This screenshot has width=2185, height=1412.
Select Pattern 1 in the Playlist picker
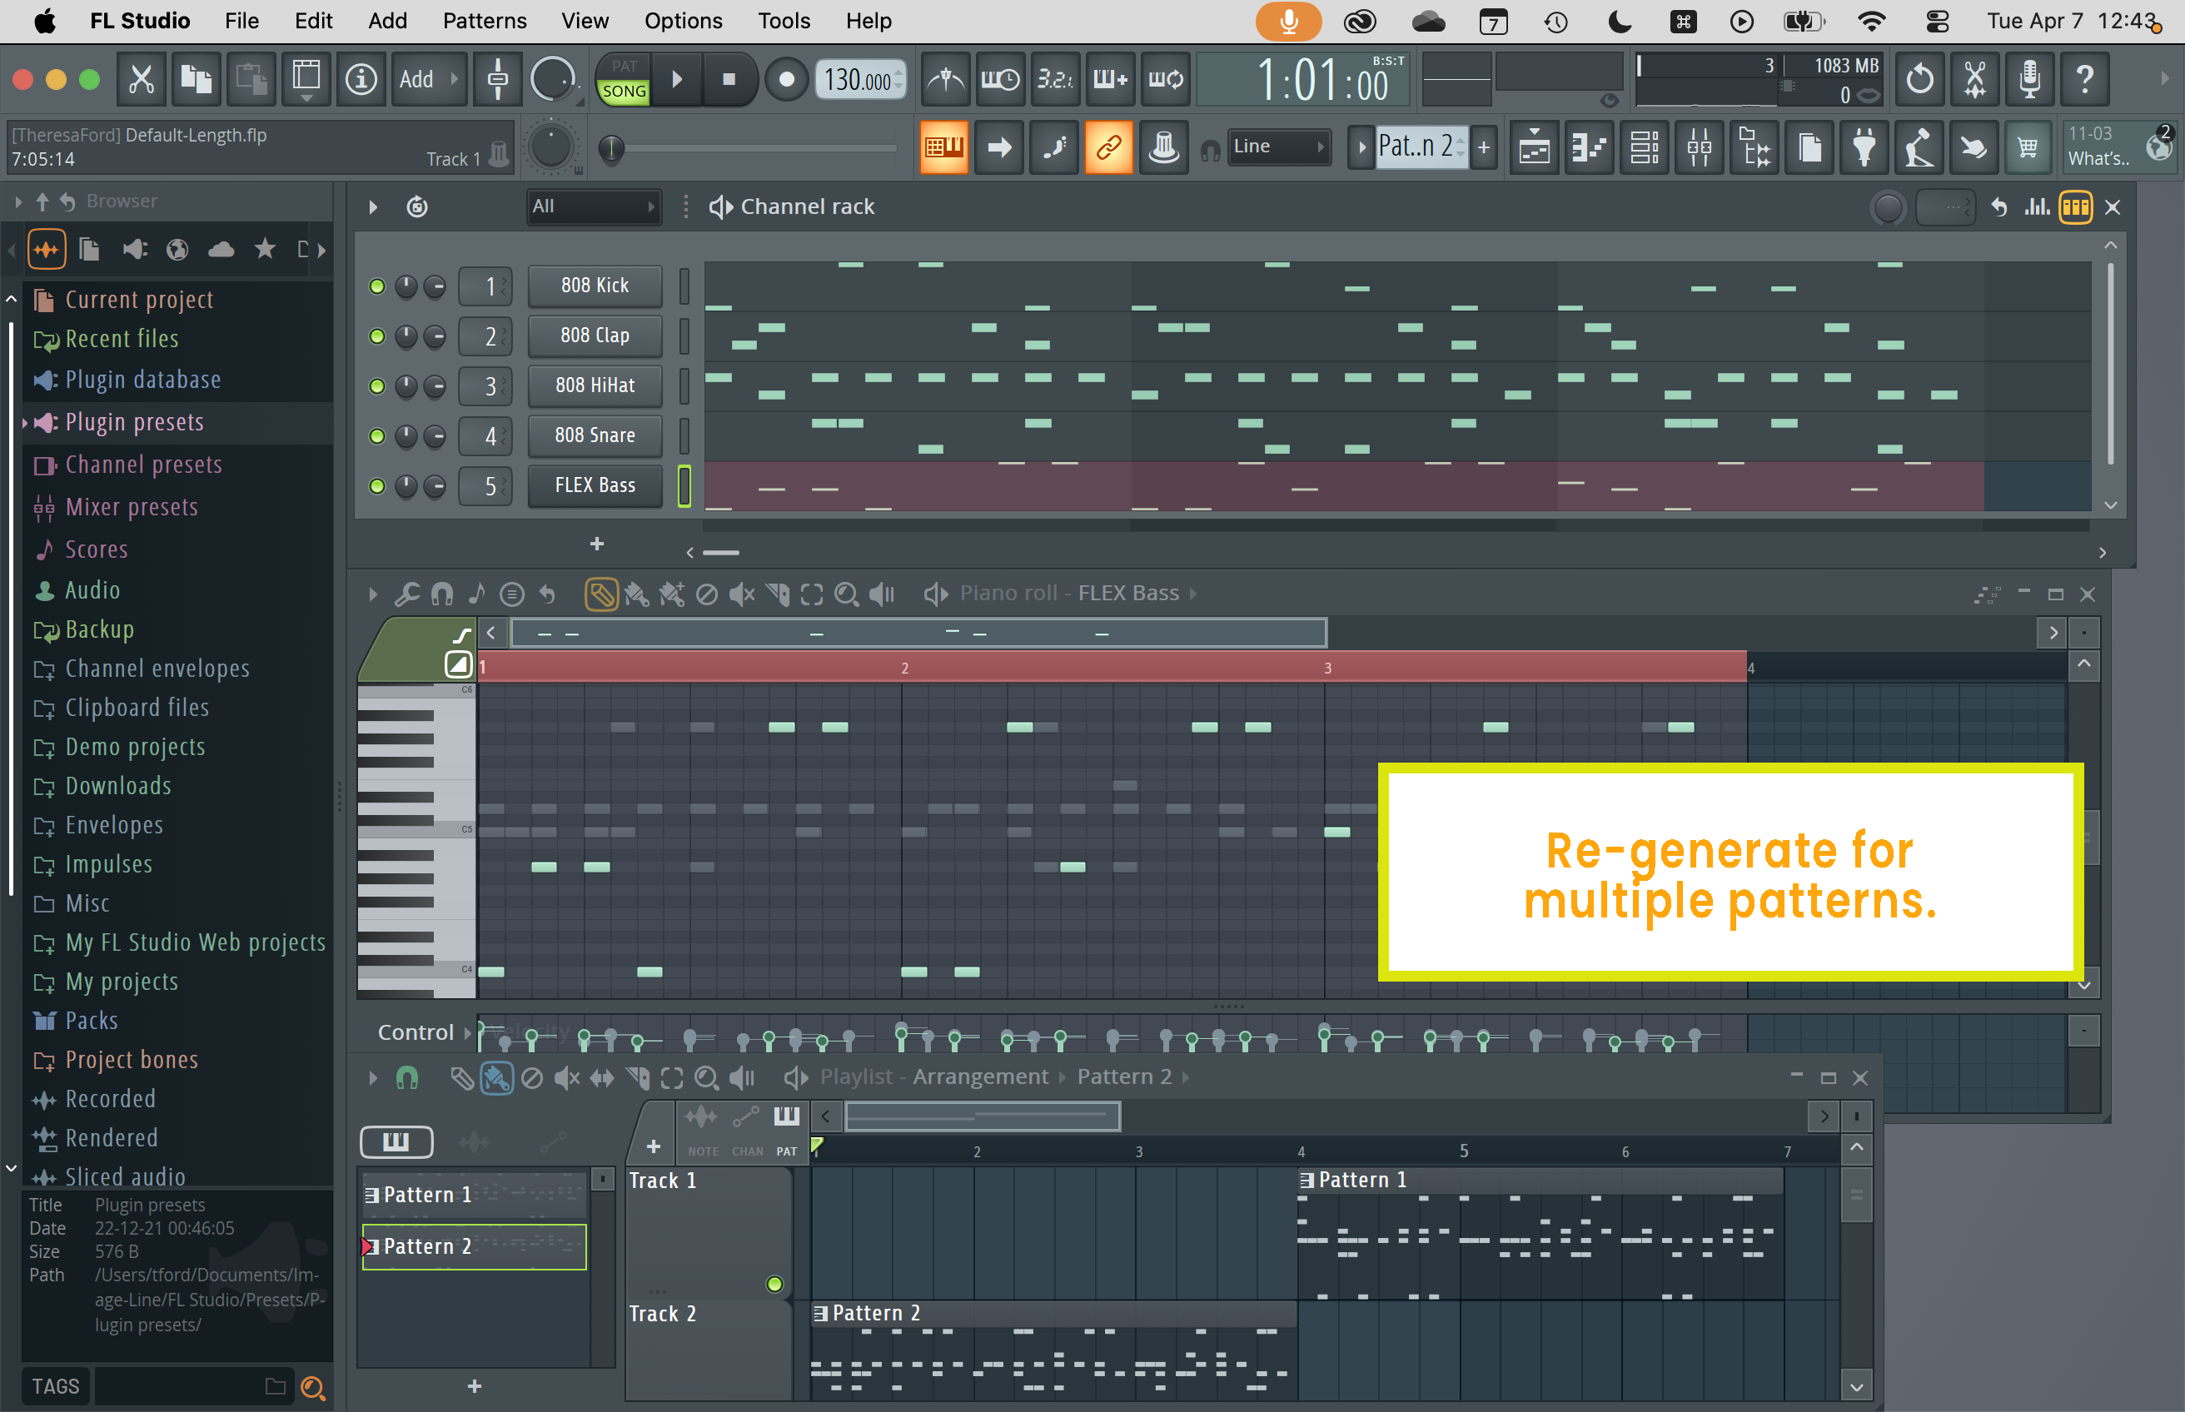click(x=473, y=1196)
